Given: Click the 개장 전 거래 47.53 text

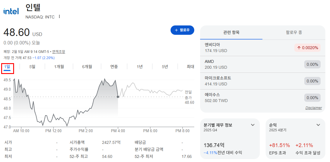Looking at the screenshot, I should point(17,58).
